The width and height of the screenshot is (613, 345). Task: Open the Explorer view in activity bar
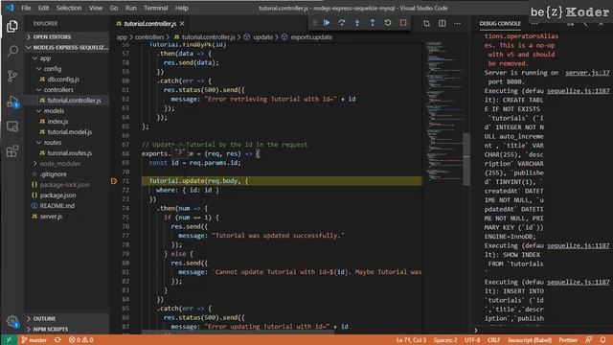[12, 27]
